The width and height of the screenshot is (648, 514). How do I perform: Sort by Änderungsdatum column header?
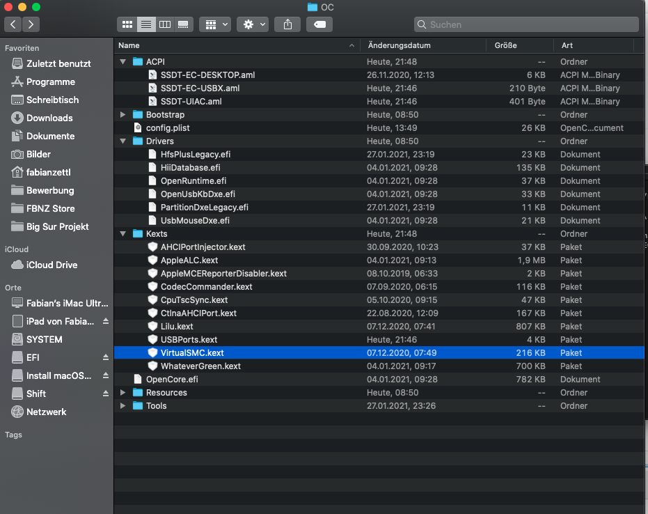click(423, 45)
